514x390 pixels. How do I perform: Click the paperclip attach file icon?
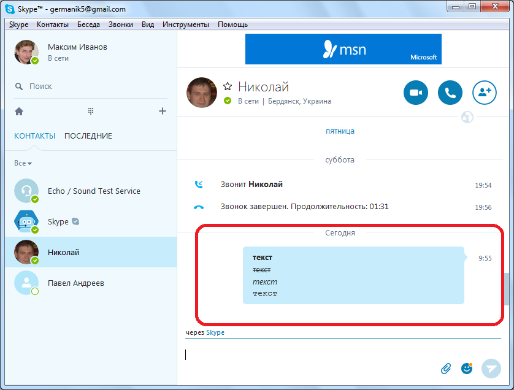(x=446, y=368)
